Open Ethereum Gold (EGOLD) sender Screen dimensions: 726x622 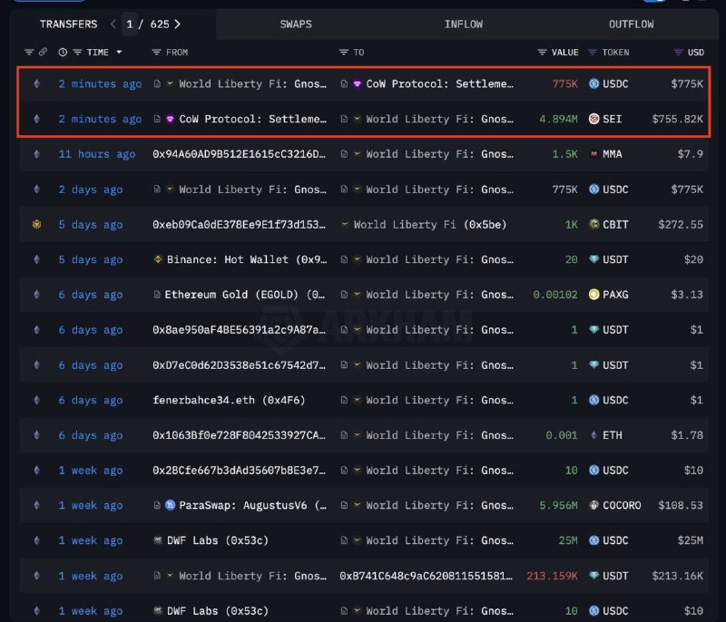click(245, 295)
